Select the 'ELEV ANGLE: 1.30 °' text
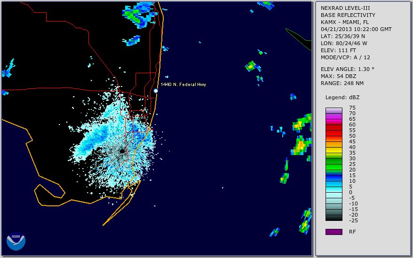Screen dimensions: 413x258 (x=347, y=69)
